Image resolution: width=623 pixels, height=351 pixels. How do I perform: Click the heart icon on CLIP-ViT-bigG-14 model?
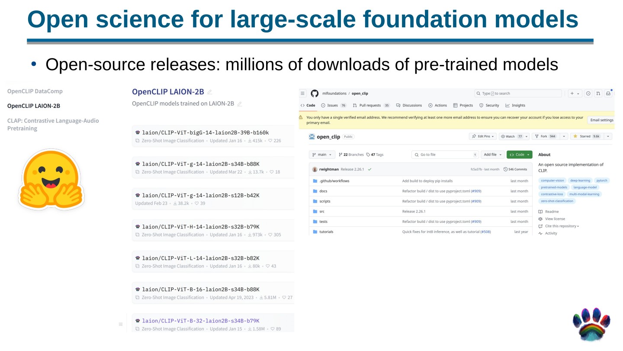click(270, 141)
